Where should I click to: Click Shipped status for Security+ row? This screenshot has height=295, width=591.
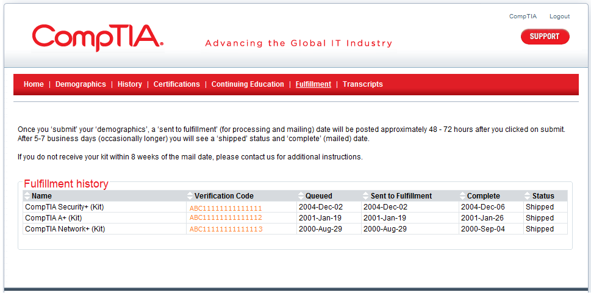(540, 206)
